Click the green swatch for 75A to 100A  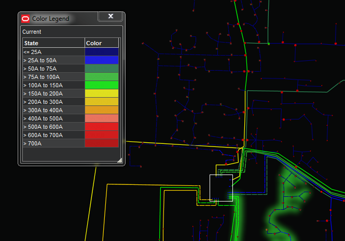[x=102, y=77]
